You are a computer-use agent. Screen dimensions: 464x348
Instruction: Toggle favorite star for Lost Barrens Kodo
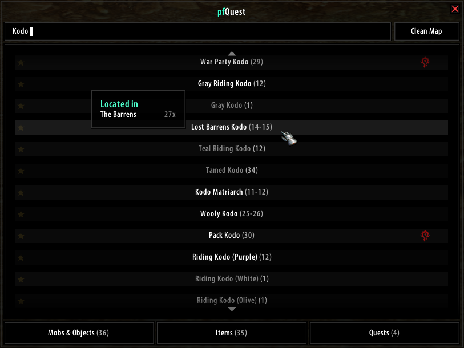pyautogui.click(x=21, y=128)
